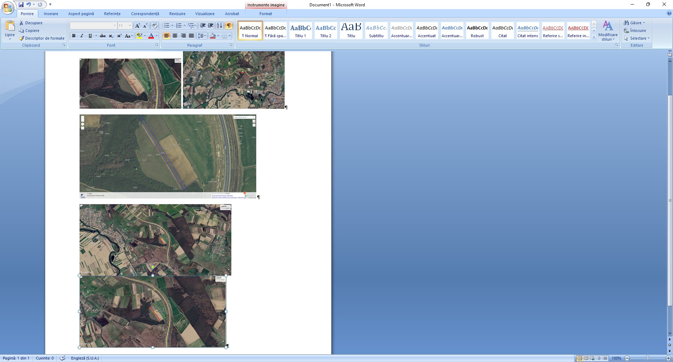This screenshot has height=362, width=673.
Task: Click the Superscript icon
Action: coord(119,36)
